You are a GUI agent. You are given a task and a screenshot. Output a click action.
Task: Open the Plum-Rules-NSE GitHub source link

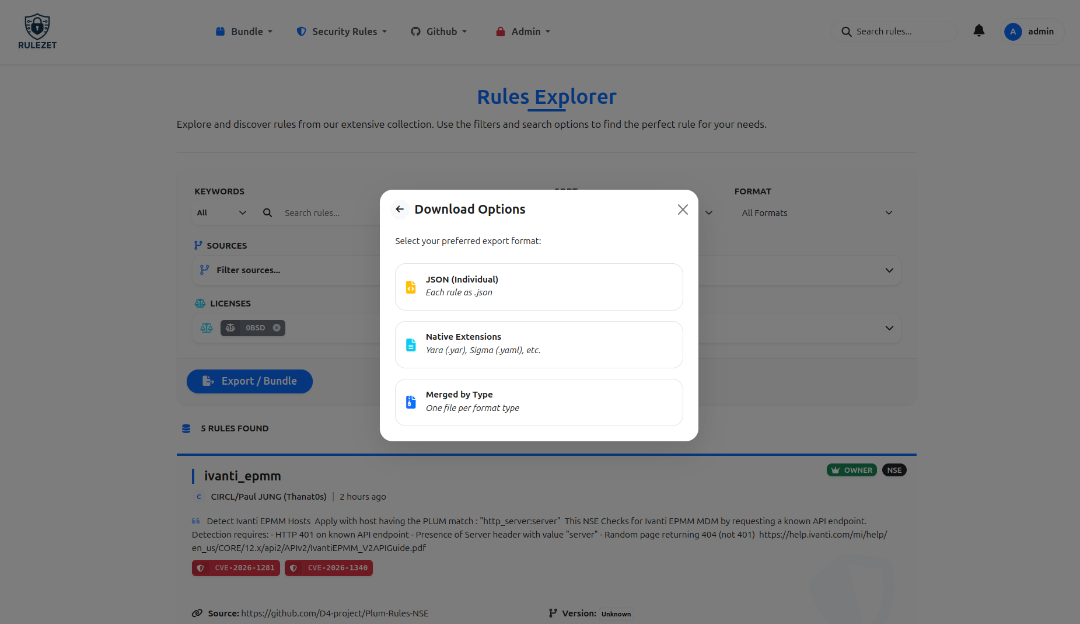coord(334,613)
